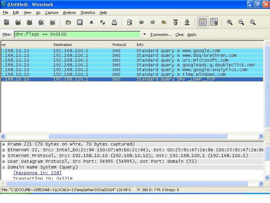Click the Expression... button
The width and height of the screenshot is (270, 203).
[161, 35]
